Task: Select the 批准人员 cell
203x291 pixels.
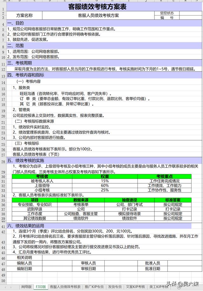Action: coord(153,263)
